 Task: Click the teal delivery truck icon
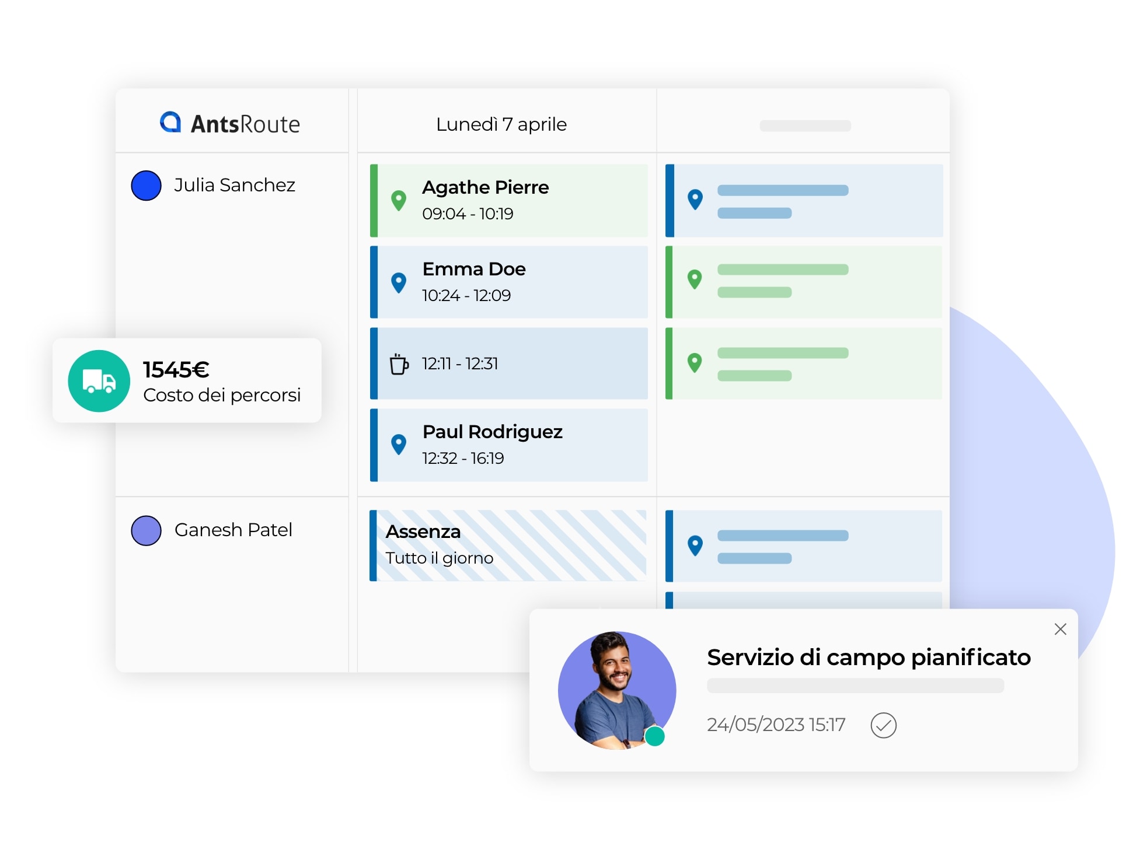point(99,381)
